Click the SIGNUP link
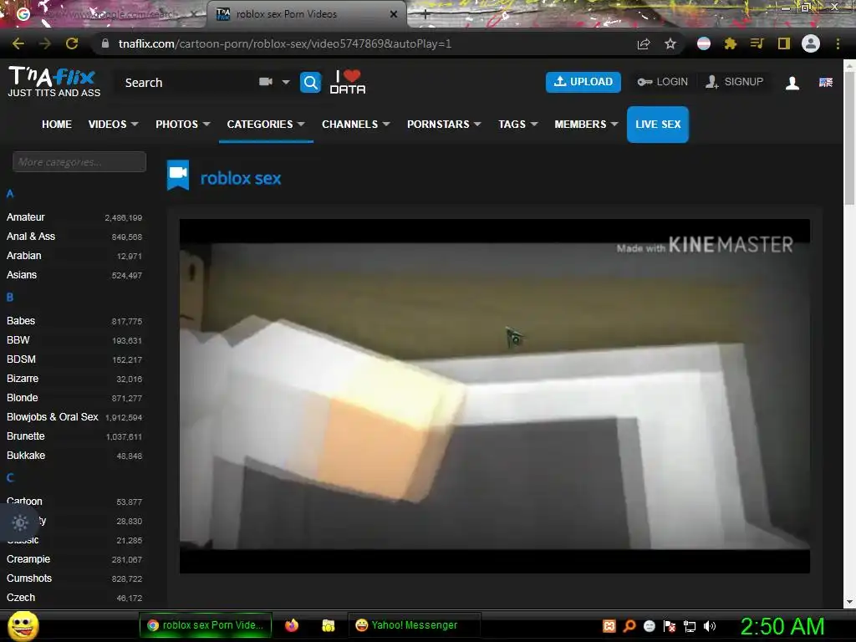Screen dimensions: 856x642 (735, 82)
